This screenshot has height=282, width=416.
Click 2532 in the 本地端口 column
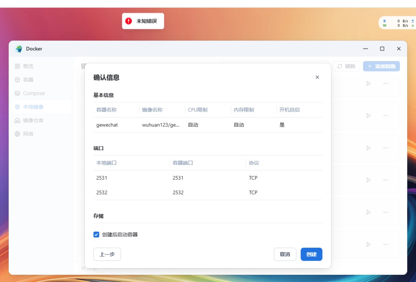tap(102, 192)
